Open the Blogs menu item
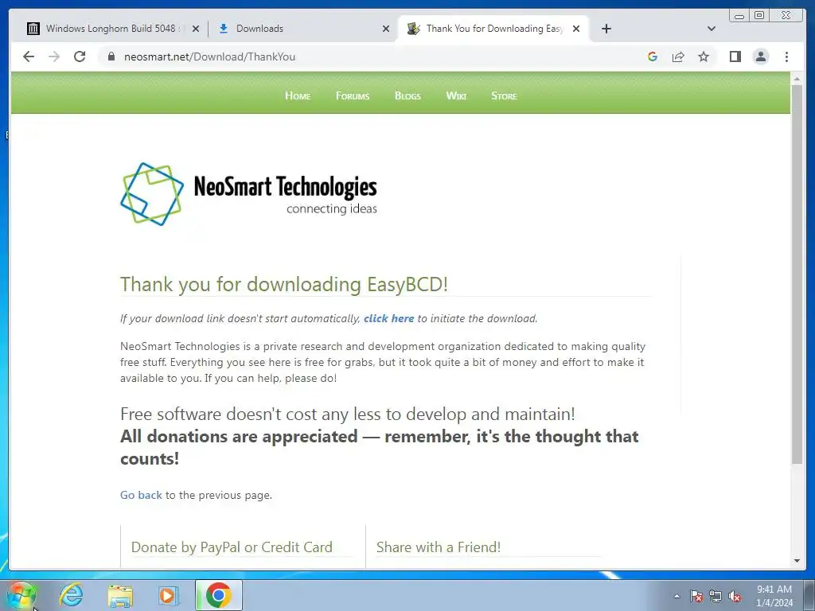 point(407,95)
